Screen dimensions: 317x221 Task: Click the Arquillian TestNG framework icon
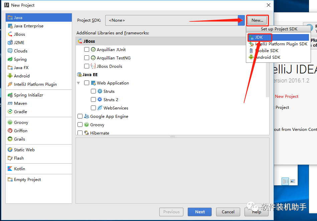pyautogui.click(x=93, y=58)
